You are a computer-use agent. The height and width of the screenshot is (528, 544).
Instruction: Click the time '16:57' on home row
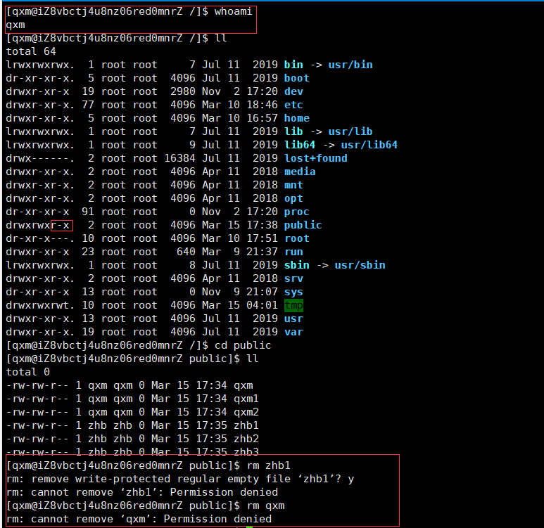tap(262, 118)
